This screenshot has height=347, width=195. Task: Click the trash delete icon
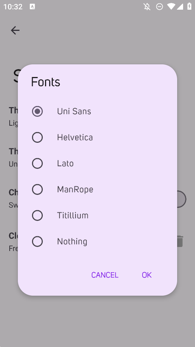pyautogui.click(x=180, y=241)
